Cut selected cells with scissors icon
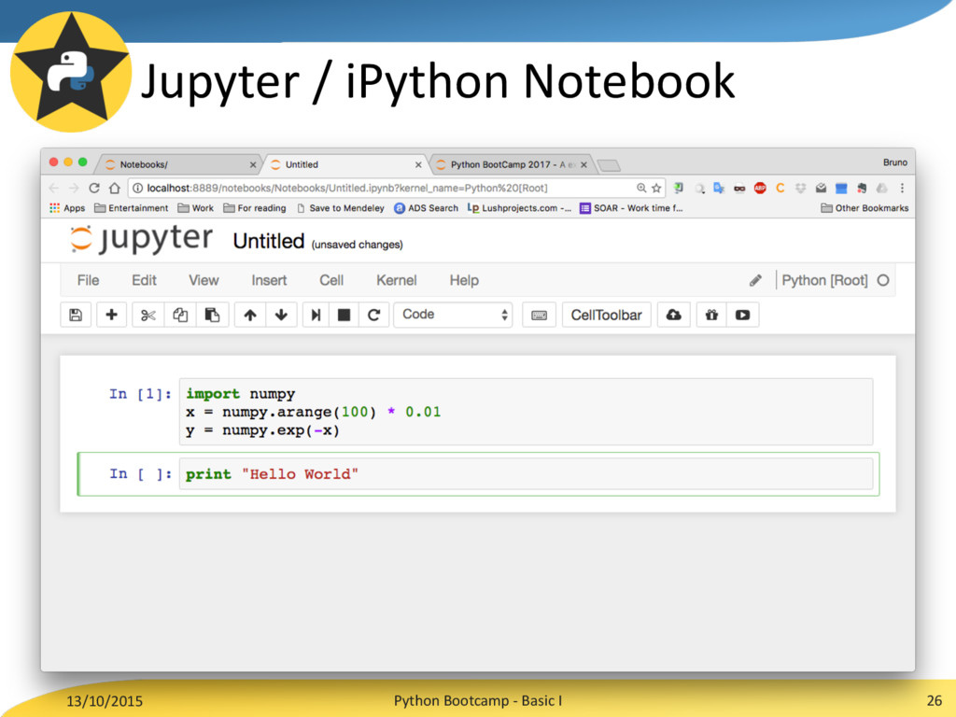Image resolution: width=956 pixels, height=717 pixels. (148, 315)
